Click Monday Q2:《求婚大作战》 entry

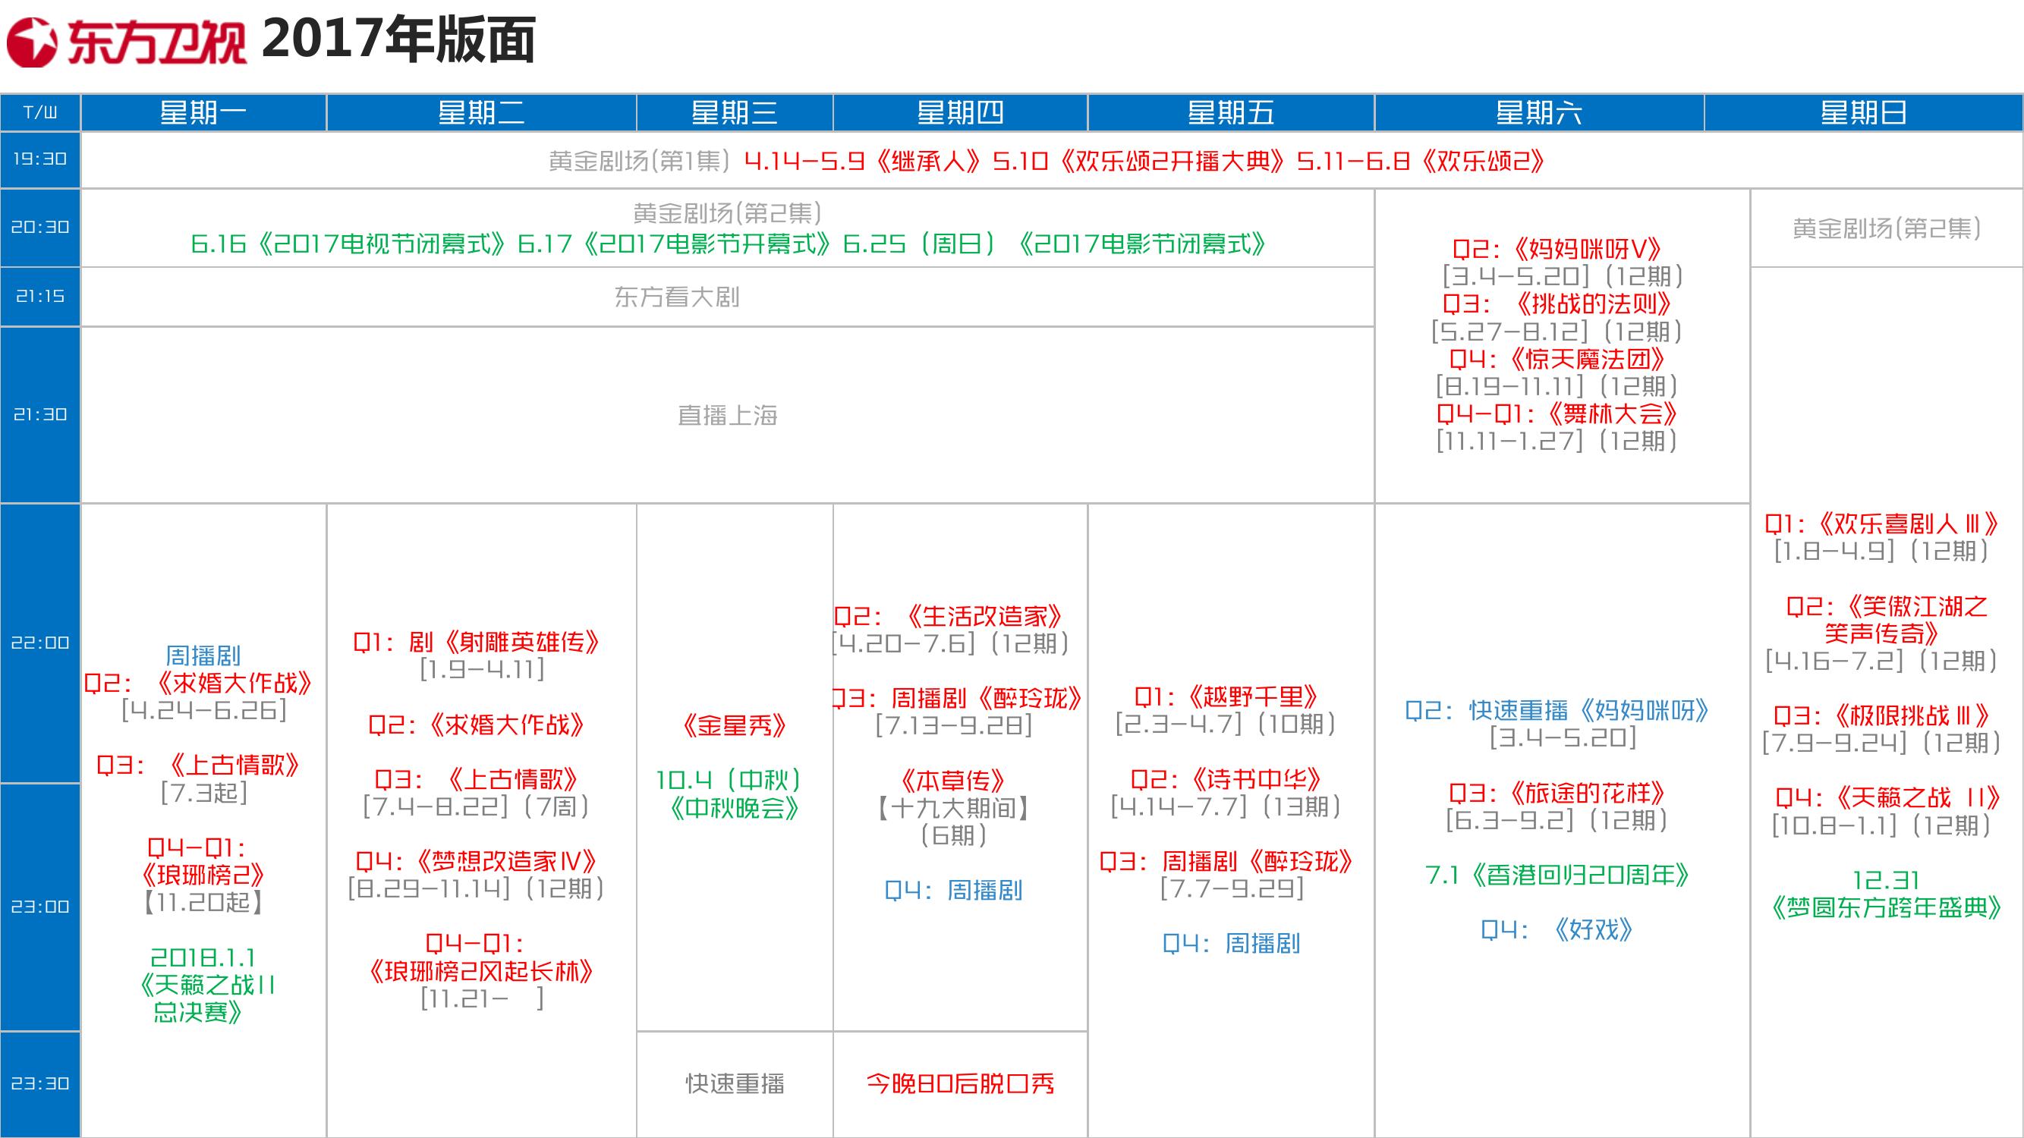tap(199, 684)
